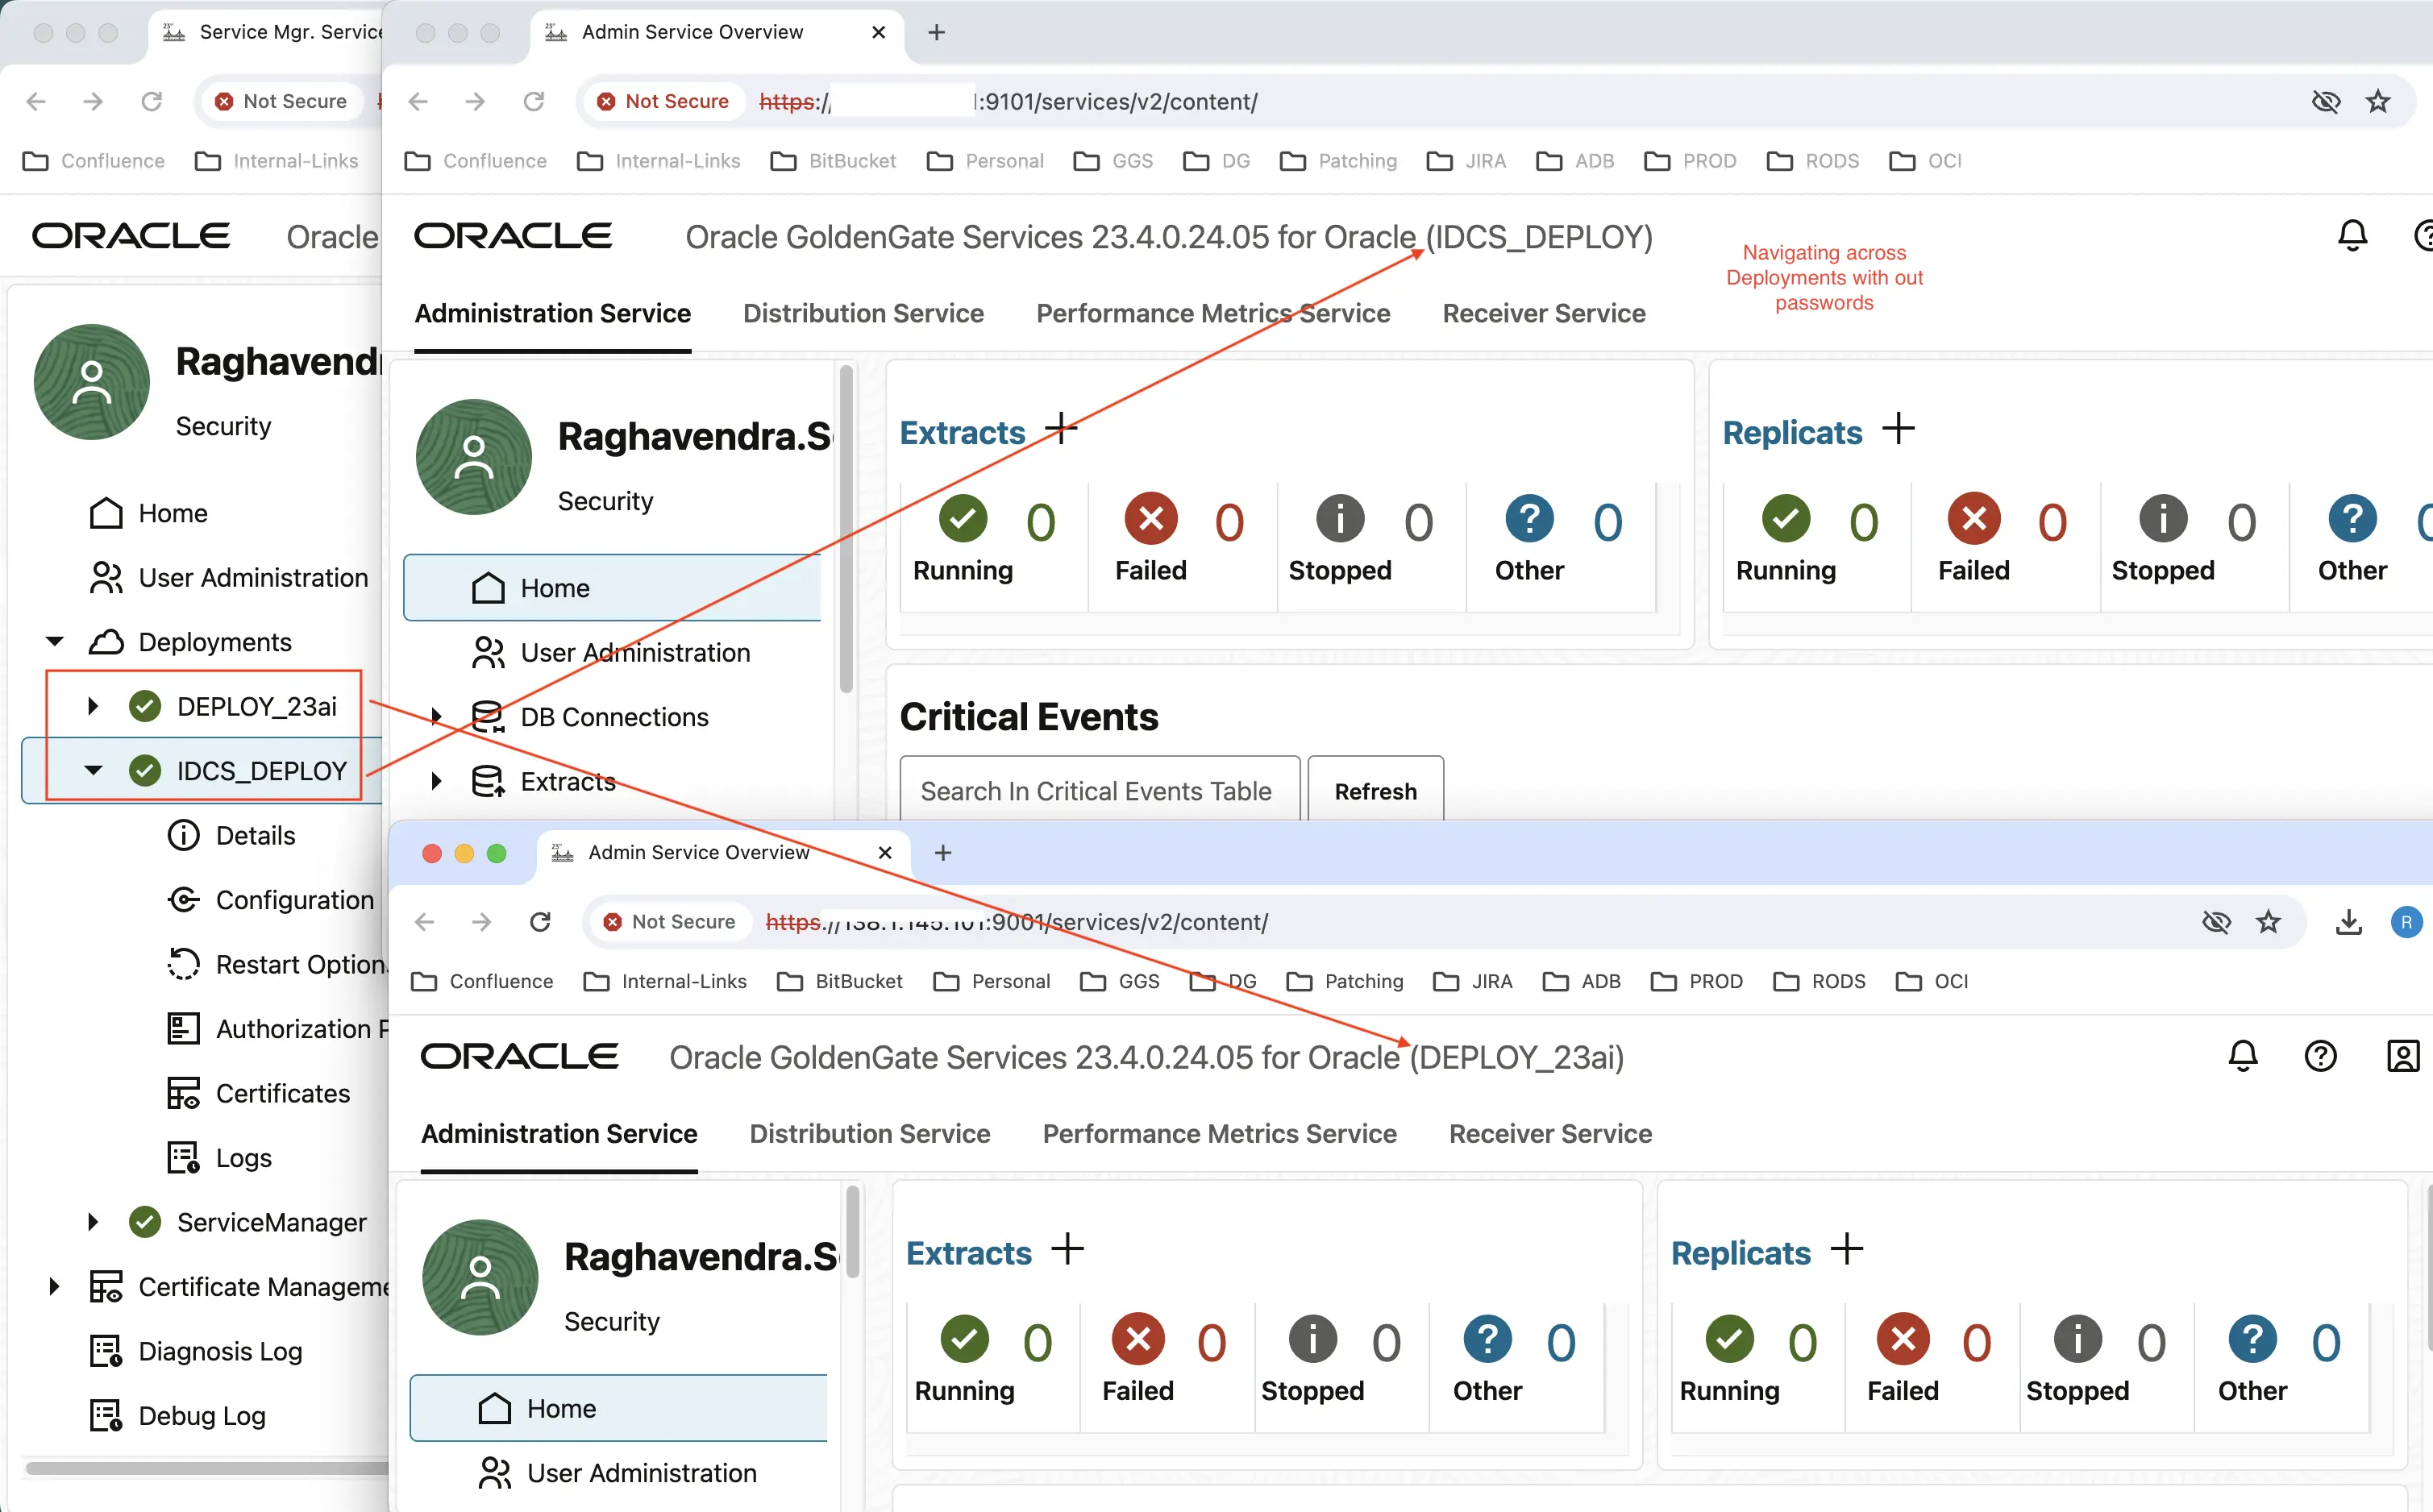
Task: Toggle eye-slash icon in upper browser address bar
Action: coord(2325,101)
